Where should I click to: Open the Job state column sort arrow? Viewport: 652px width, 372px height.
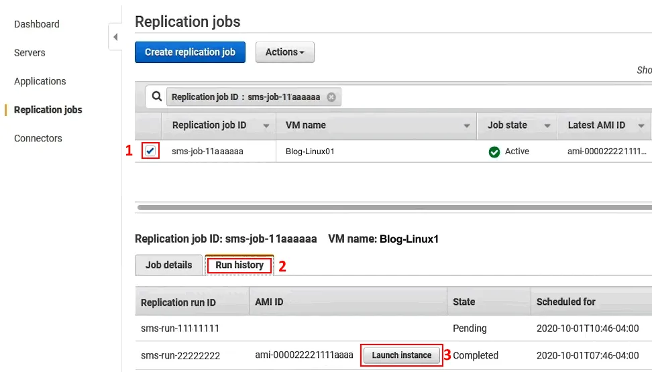pyautogui.click(x=547, y=126)
